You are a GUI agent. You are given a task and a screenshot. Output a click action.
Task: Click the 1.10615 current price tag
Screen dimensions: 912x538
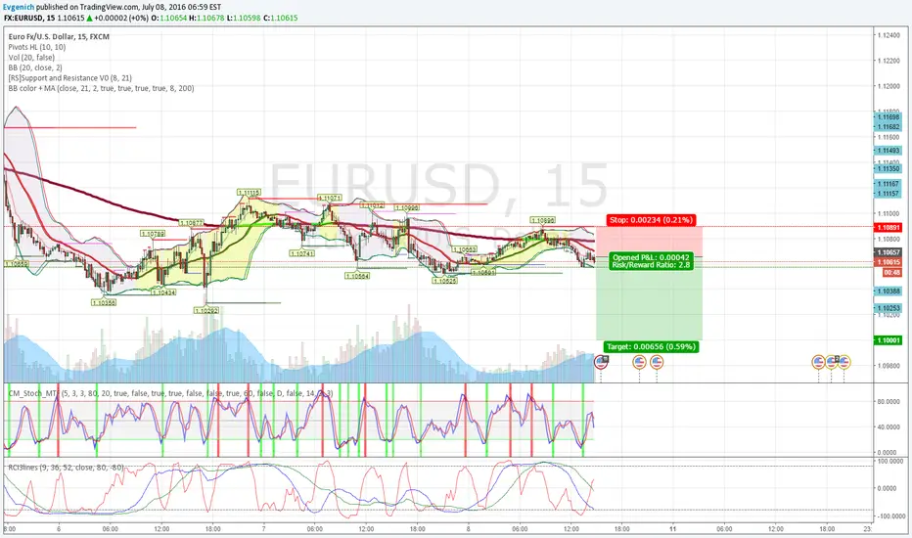[x=888, y=262]
